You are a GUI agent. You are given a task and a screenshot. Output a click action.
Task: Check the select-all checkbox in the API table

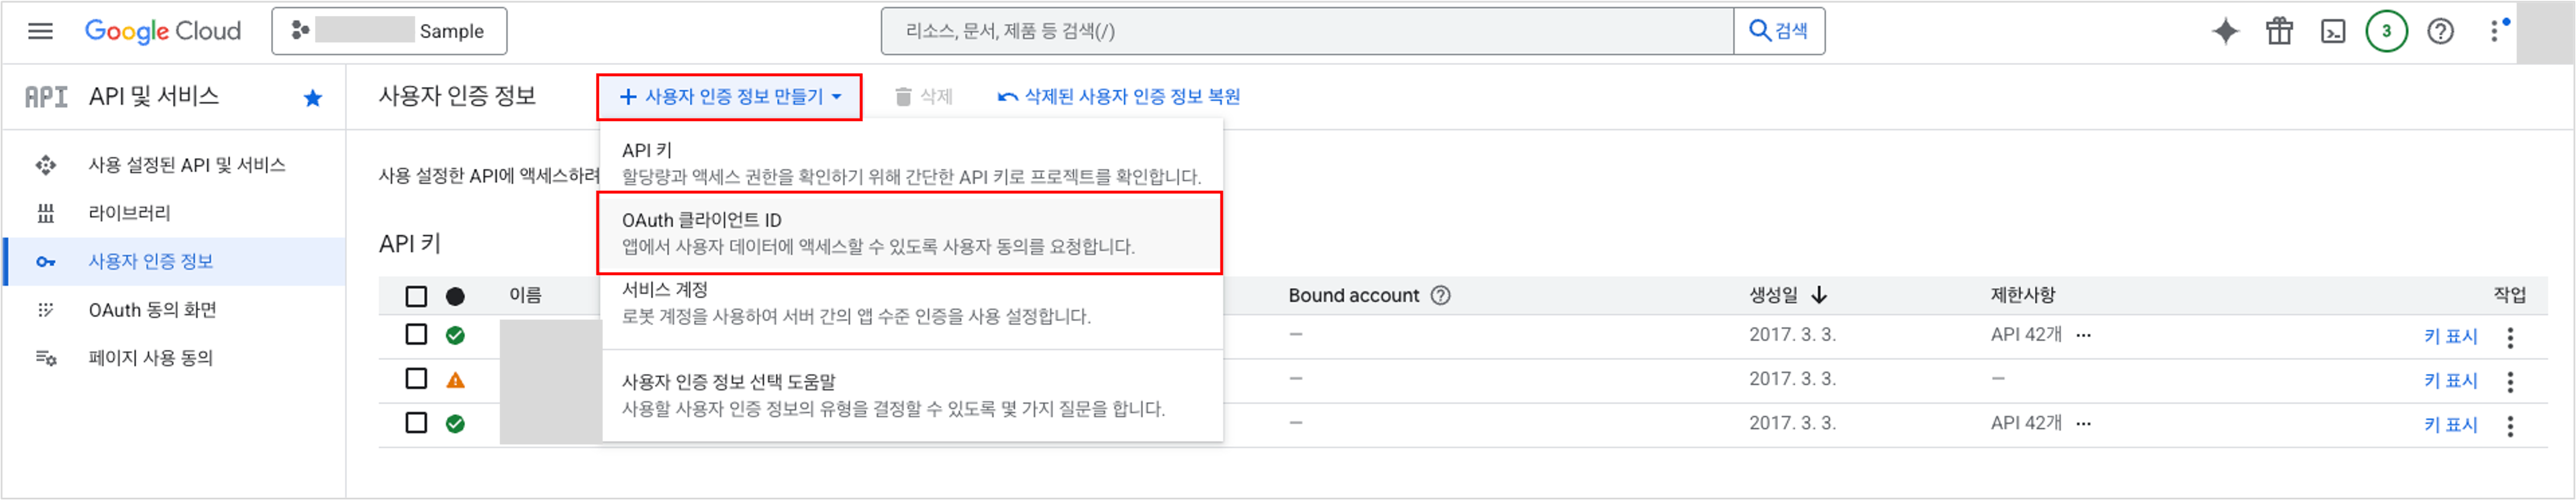point(415,295)
